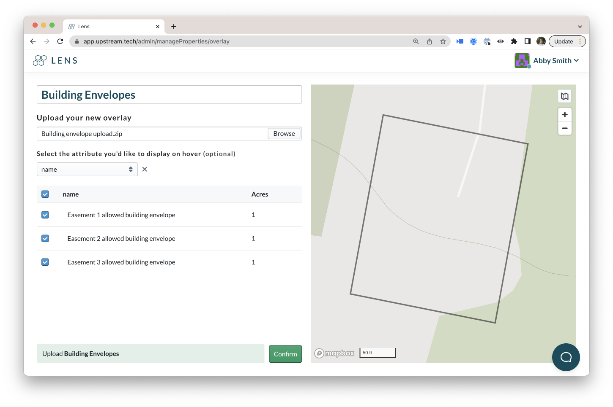
Task: Bookmark the page with the star icon
Action: (x=443, y=41)
